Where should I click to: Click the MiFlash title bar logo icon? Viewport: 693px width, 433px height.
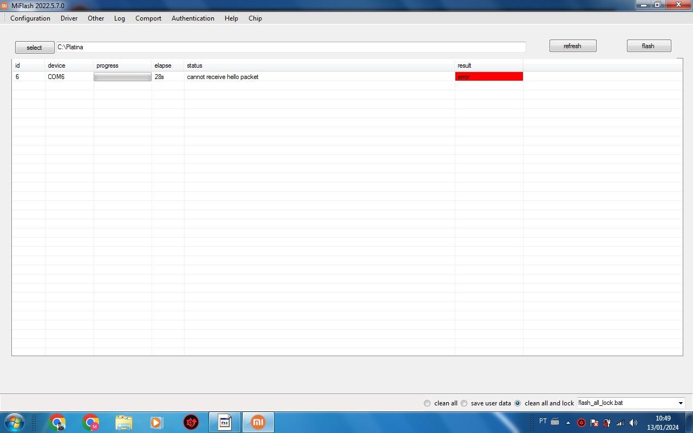tap(4, 5)
